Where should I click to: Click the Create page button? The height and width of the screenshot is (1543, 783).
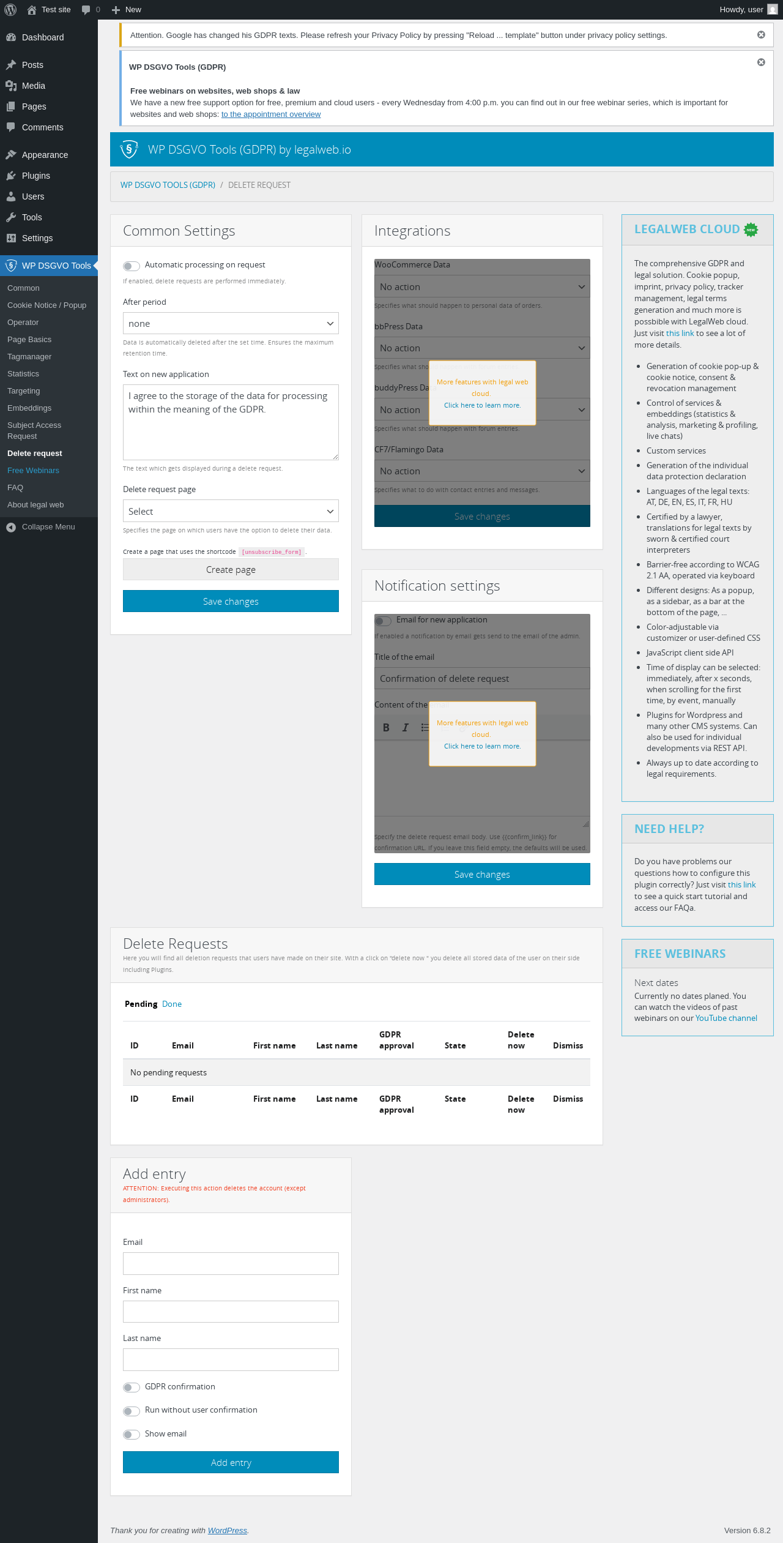pyautogui.click(x=231, y=569)
